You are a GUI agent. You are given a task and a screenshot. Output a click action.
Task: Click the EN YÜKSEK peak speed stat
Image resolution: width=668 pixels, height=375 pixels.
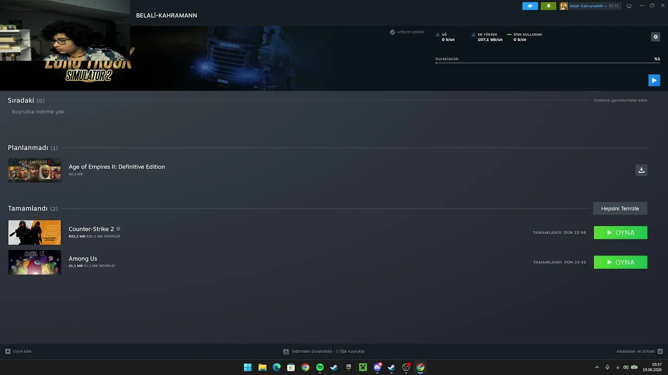click(487, 37)
